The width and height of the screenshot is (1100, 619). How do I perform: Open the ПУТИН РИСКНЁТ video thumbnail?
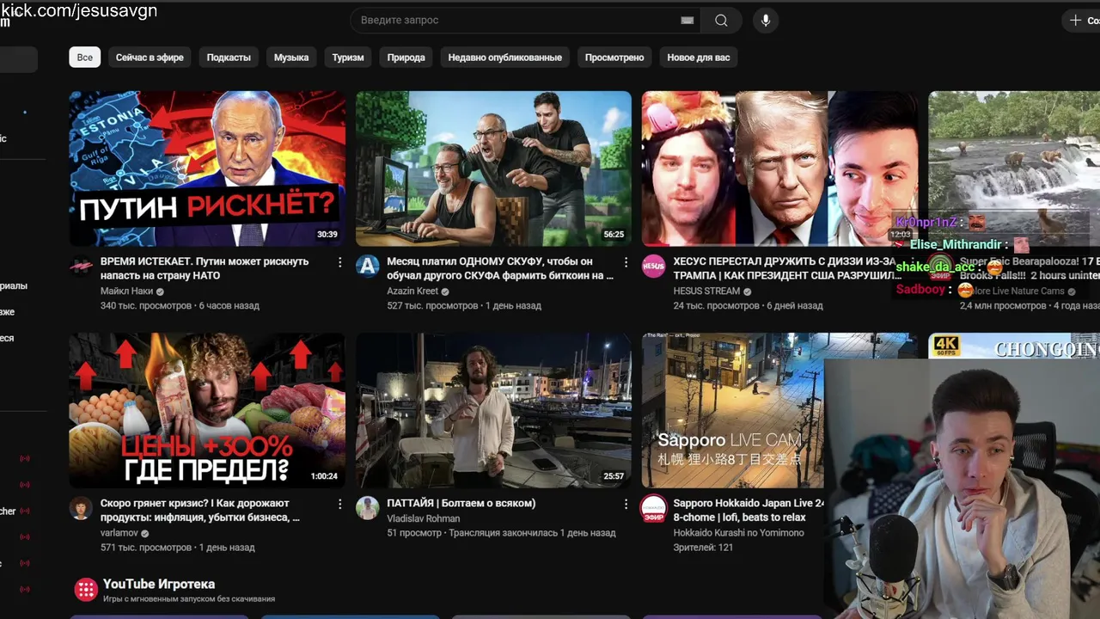[207, 169]
